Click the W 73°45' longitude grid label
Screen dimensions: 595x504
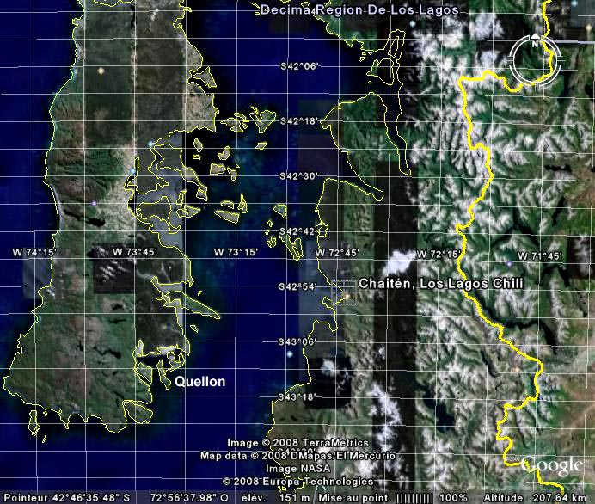click(136, 252)
